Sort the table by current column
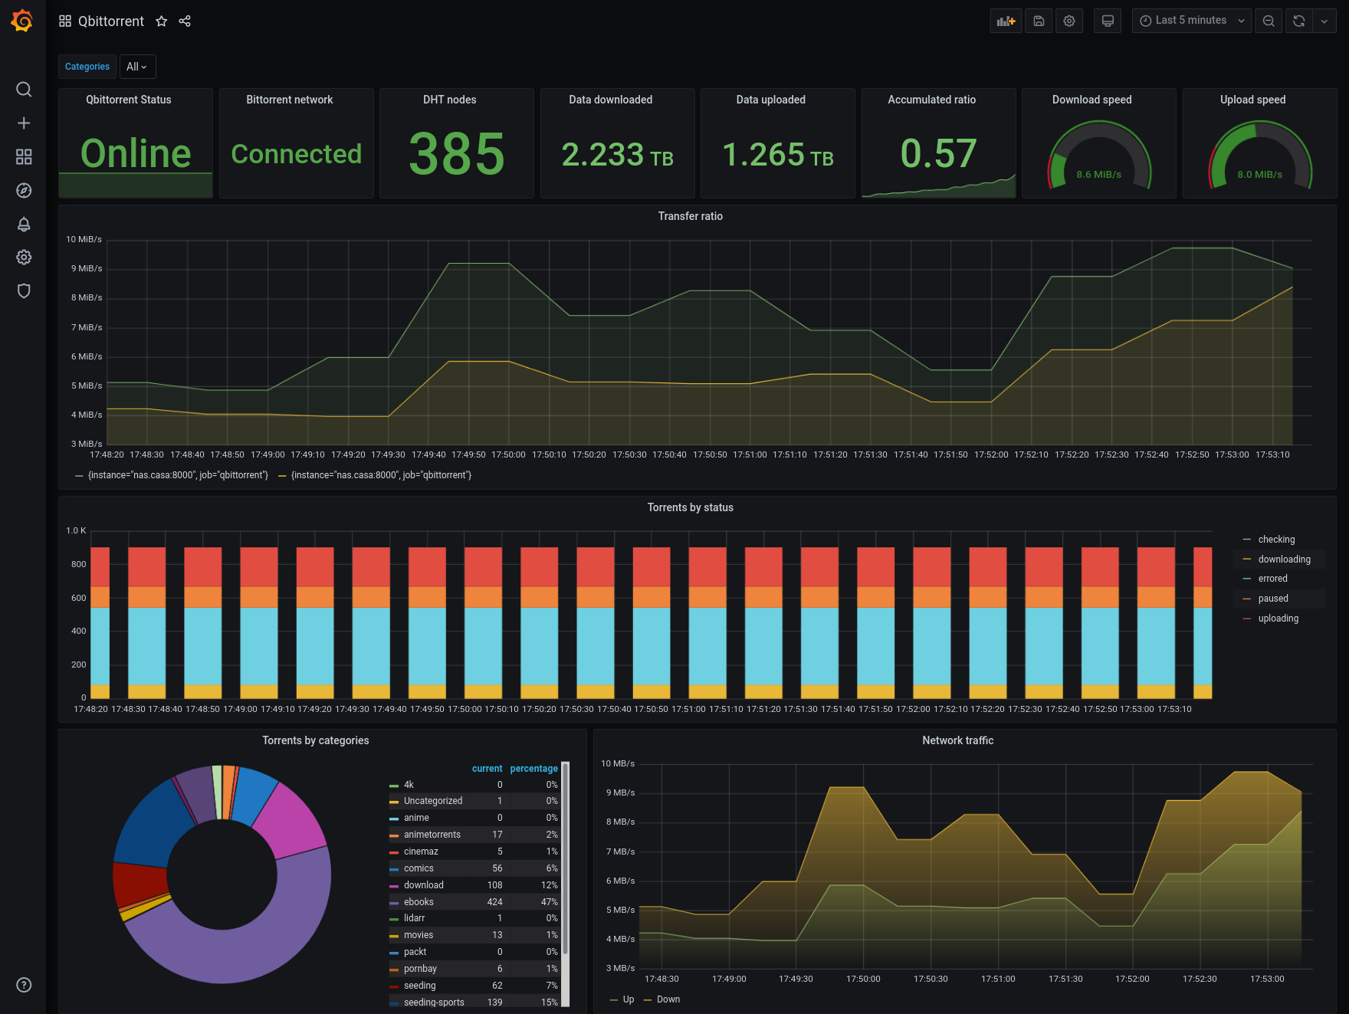 coord(487,769)
